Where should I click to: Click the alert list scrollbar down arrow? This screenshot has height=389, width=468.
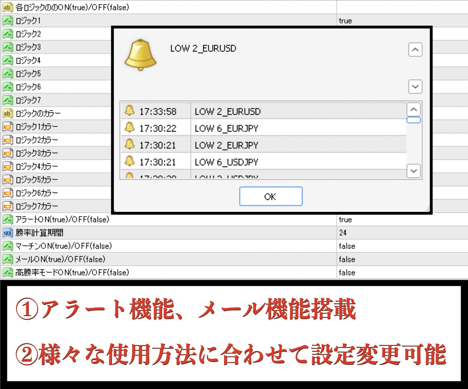tap(414, 171)
